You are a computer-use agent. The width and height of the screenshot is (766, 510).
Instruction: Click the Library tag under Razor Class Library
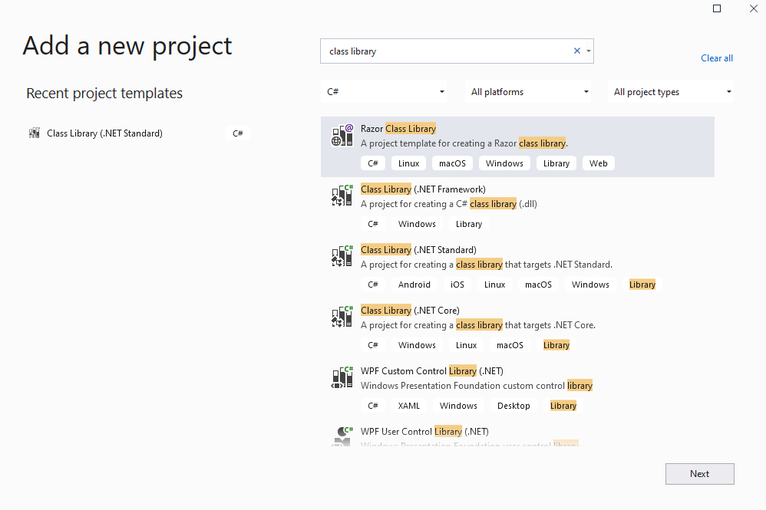556,163
